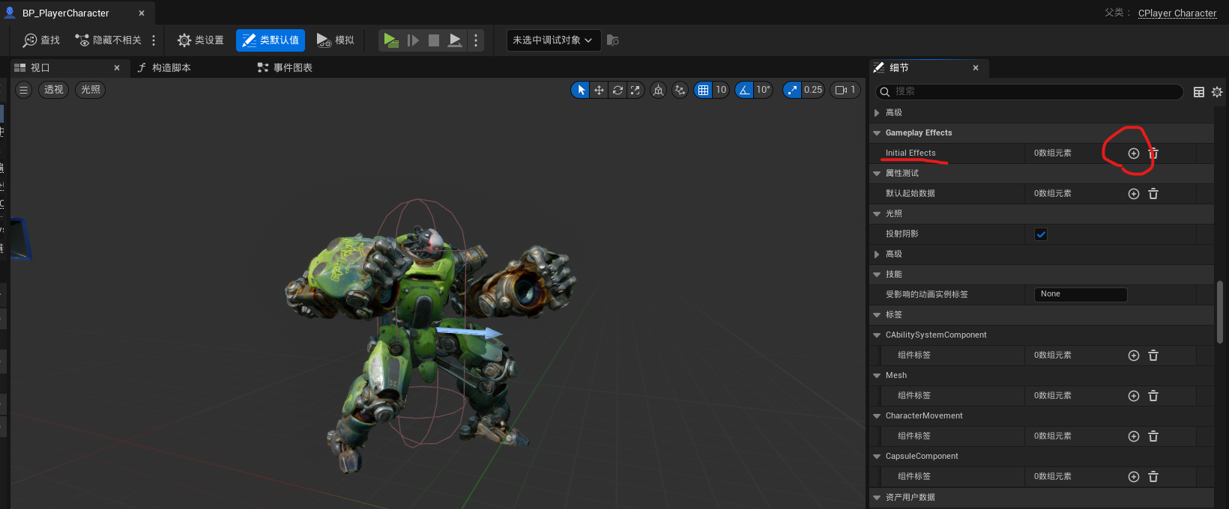This screenshot has width=1229, height=509.
Task: Start Simulation (模拟) mode
Action: (x=335, y=40)
